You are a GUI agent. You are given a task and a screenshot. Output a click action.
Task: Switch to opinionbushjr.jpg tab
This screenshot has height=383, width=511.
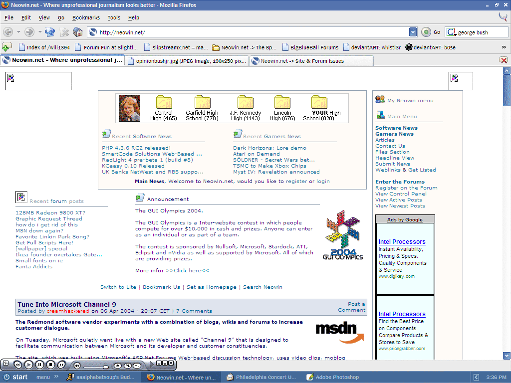click(187, 61)
